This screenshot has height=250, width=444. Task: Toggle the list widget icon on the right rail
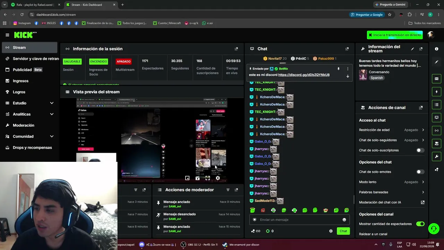click(436, 105)
